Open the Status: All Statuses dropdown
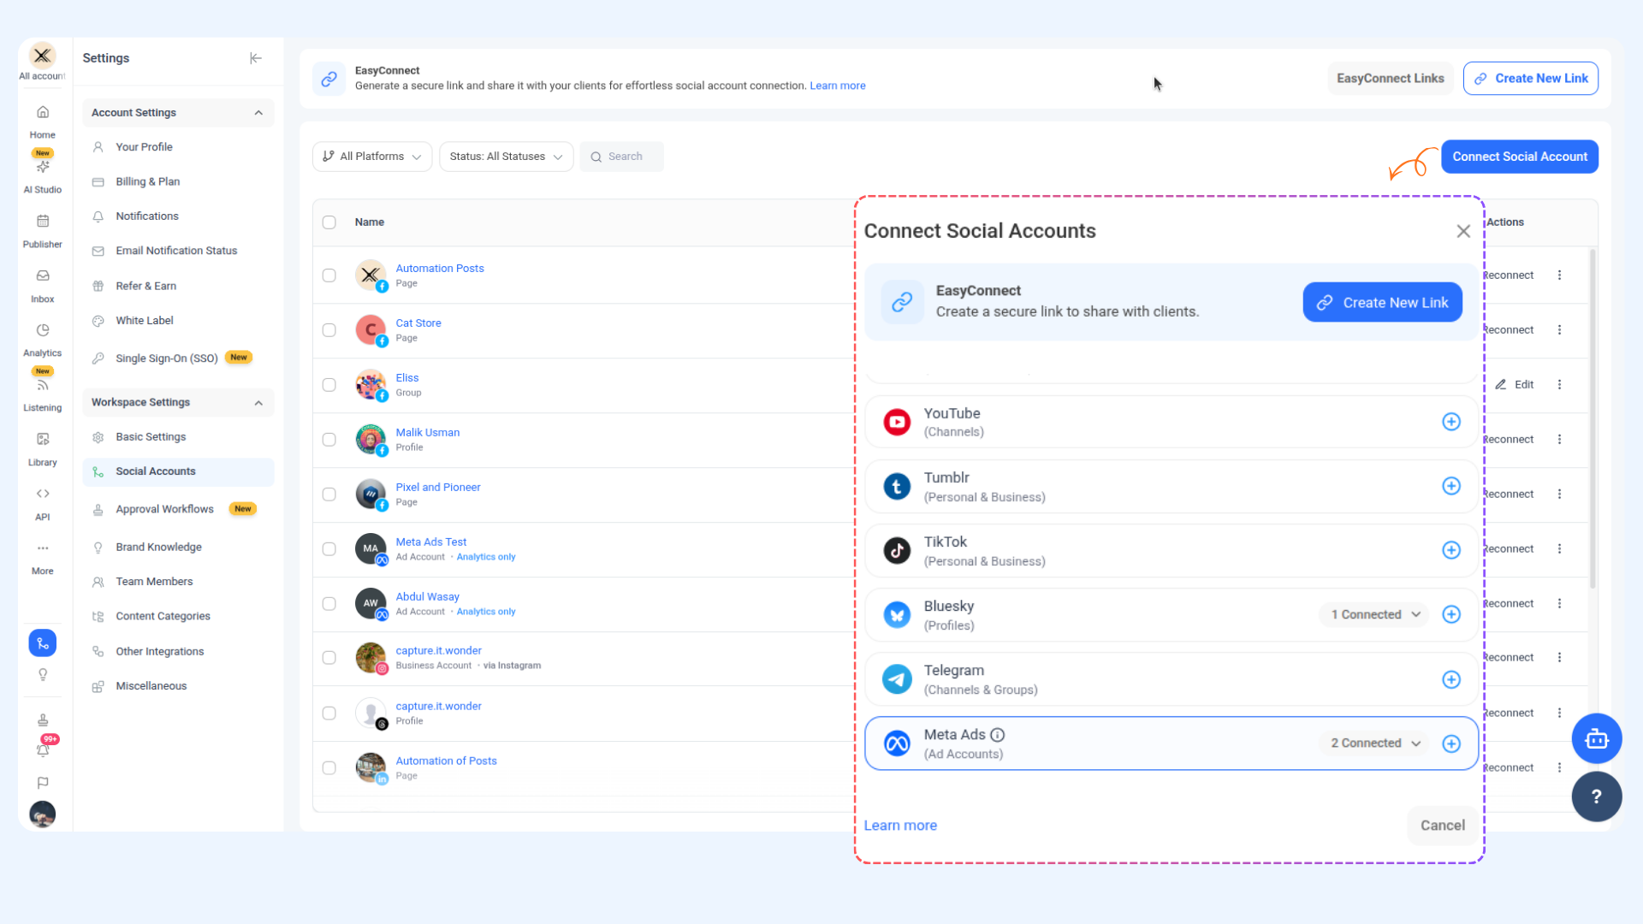Viewport: 1643px width, 924px height. coord(507,157)
